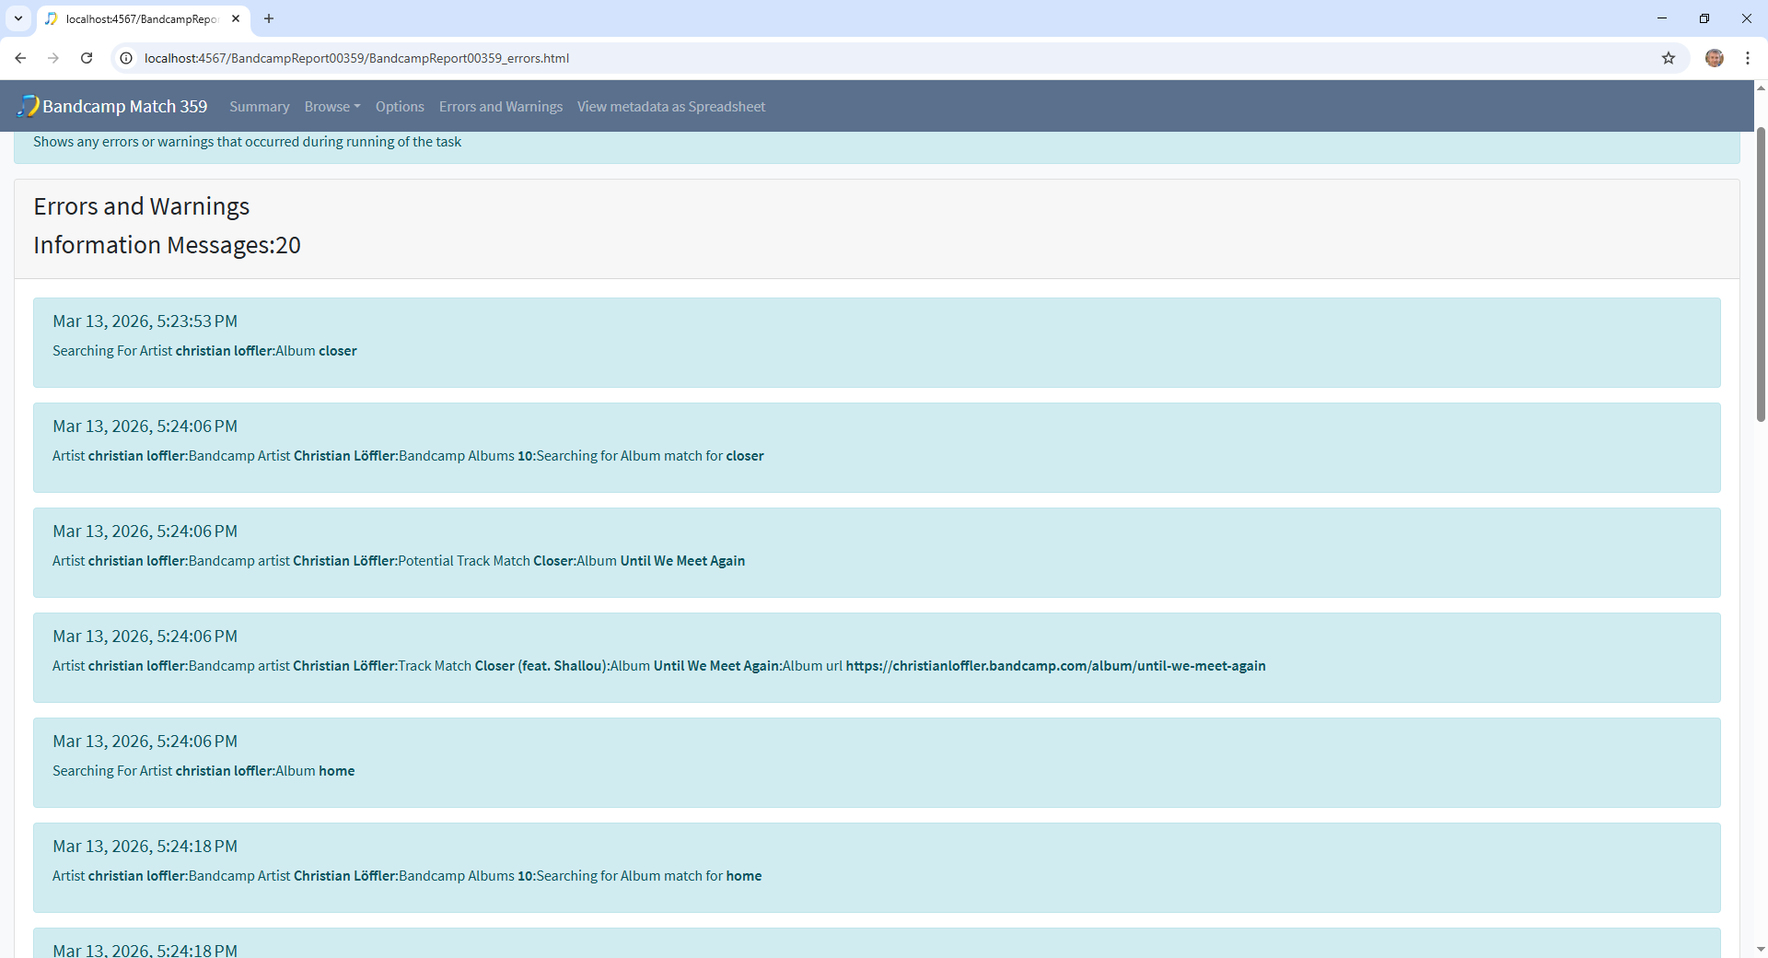Open the Summary page
The image size is (1768, 958).
tap(259, 107)
